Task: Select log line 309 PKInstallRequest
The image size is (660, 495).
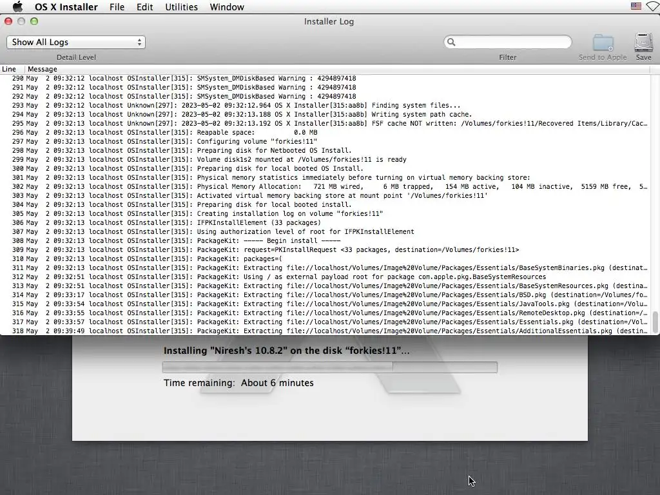Action: [325, 250]
